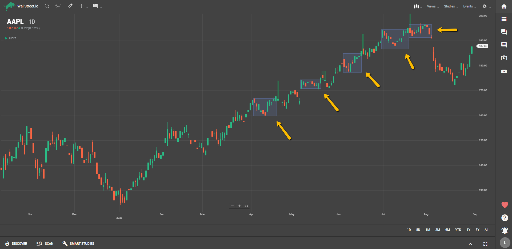Zoom out with the minus button
Image resolution: width=512 pixels, height=249 pixels.
(232, 206)
